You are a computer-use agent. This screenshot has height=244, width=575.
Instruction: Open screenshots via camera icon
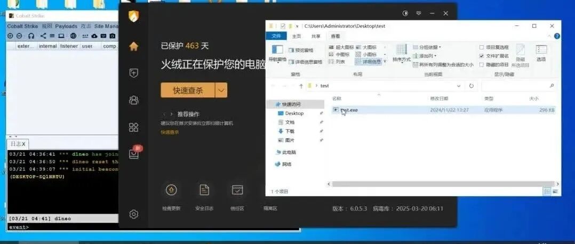112,36
